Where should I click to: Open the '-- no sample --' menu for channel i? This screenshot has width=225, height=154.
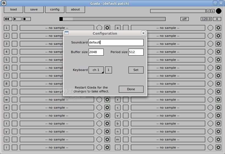(57, 147)
